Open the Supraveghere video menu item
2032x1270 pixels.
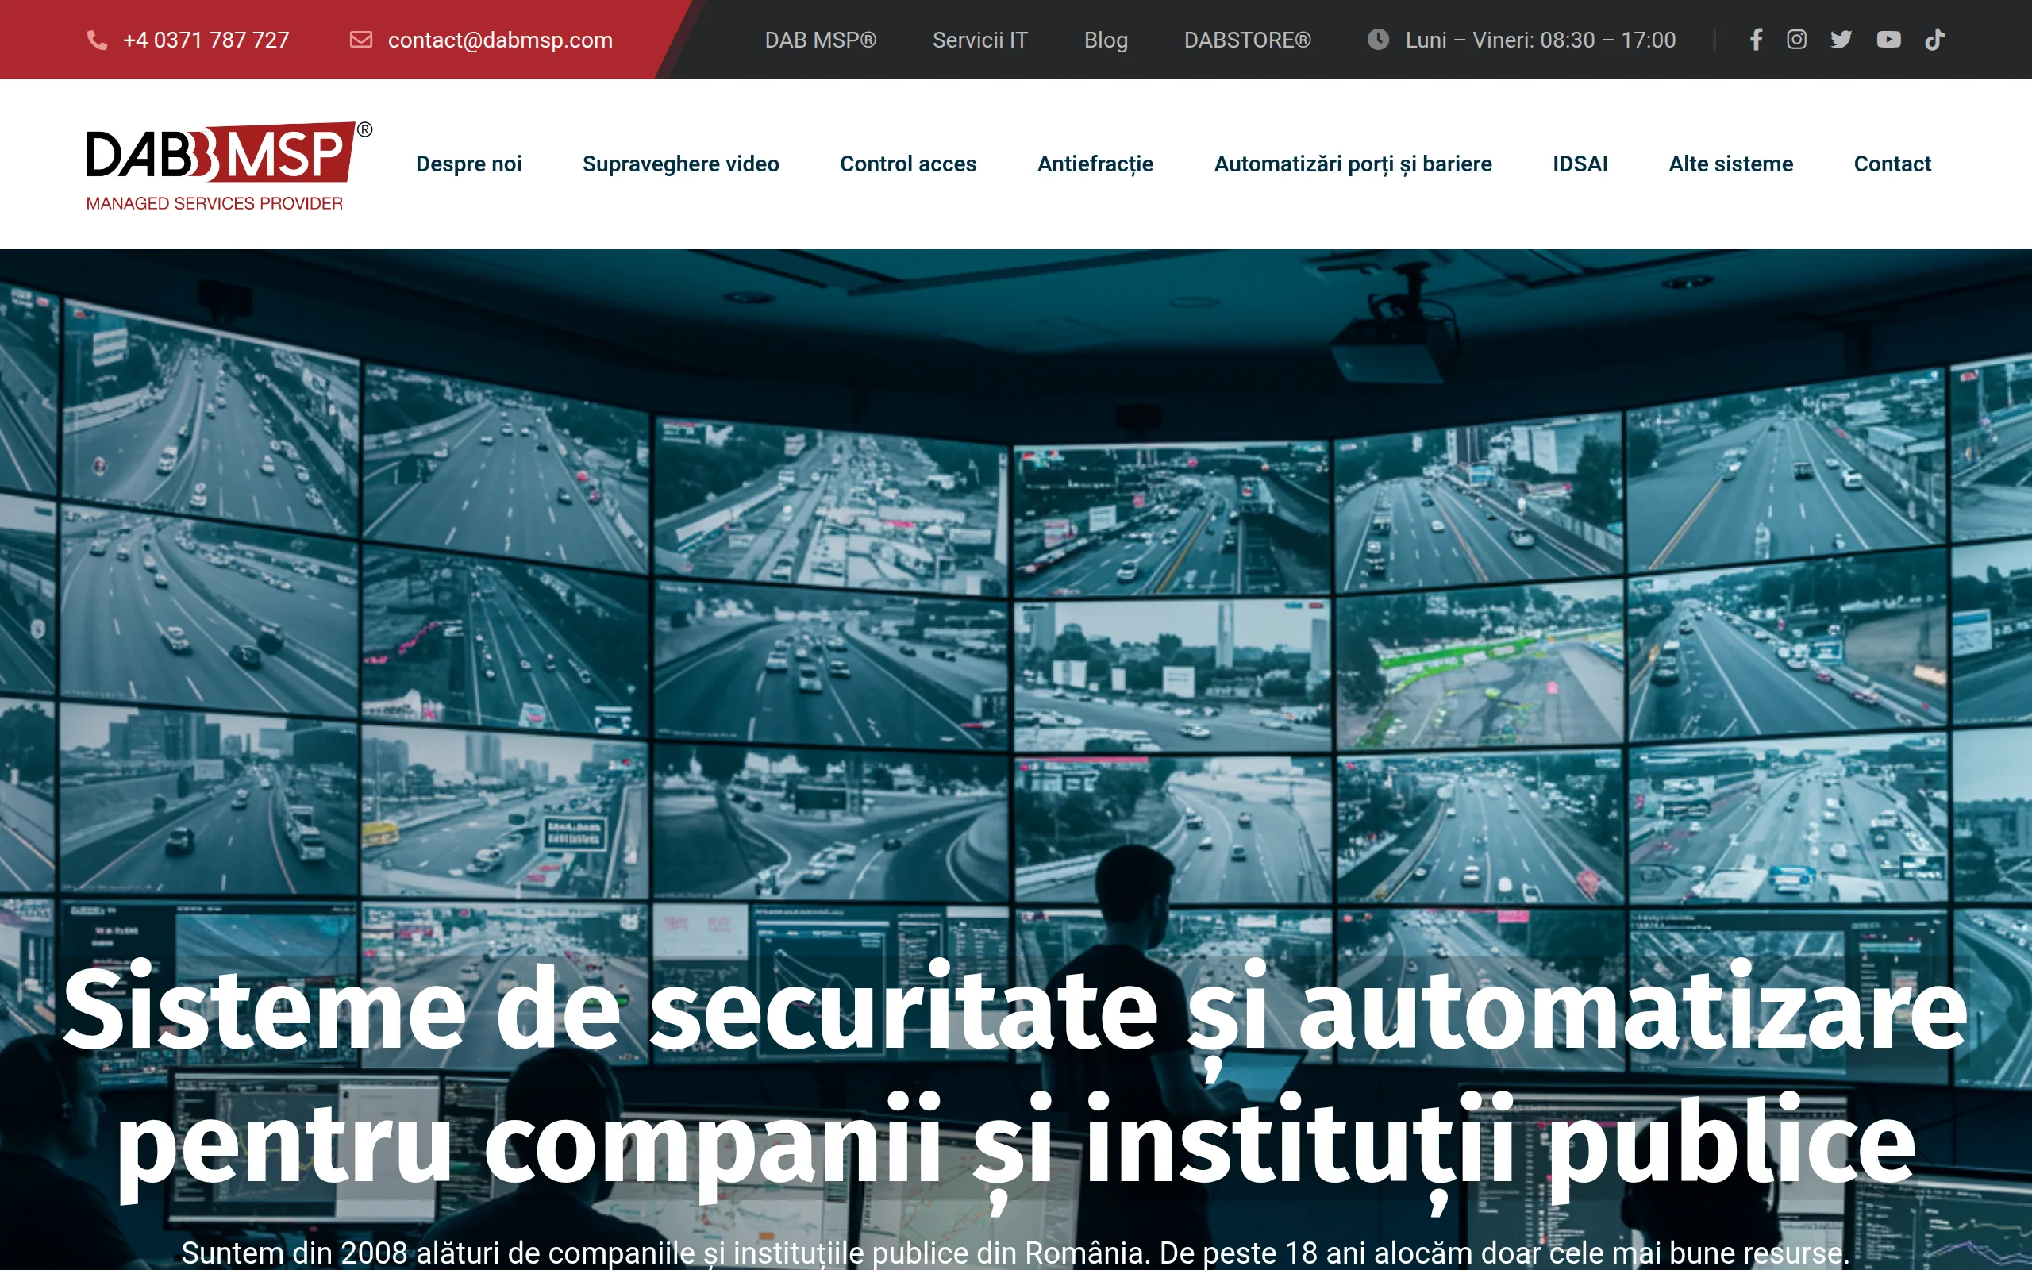point(681,164)
